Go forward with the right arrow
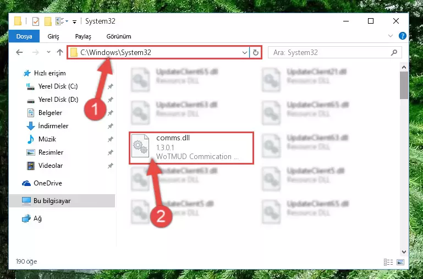The width and height of the screenshot is (423, 279). pyautogui.click(x=35, y=52)
